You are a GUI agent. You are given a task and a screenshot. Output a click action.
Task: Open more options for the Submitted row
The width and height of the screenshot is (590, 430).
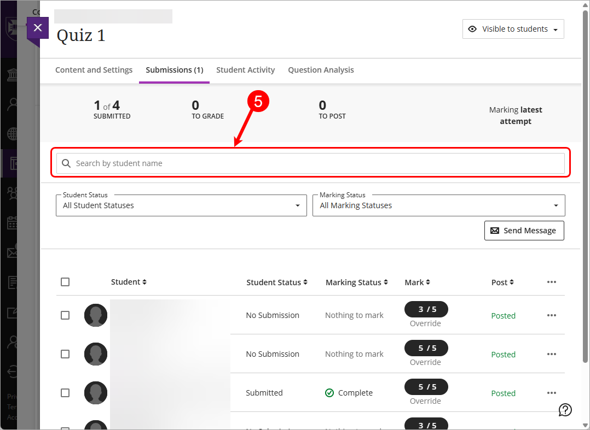[552, 393]
